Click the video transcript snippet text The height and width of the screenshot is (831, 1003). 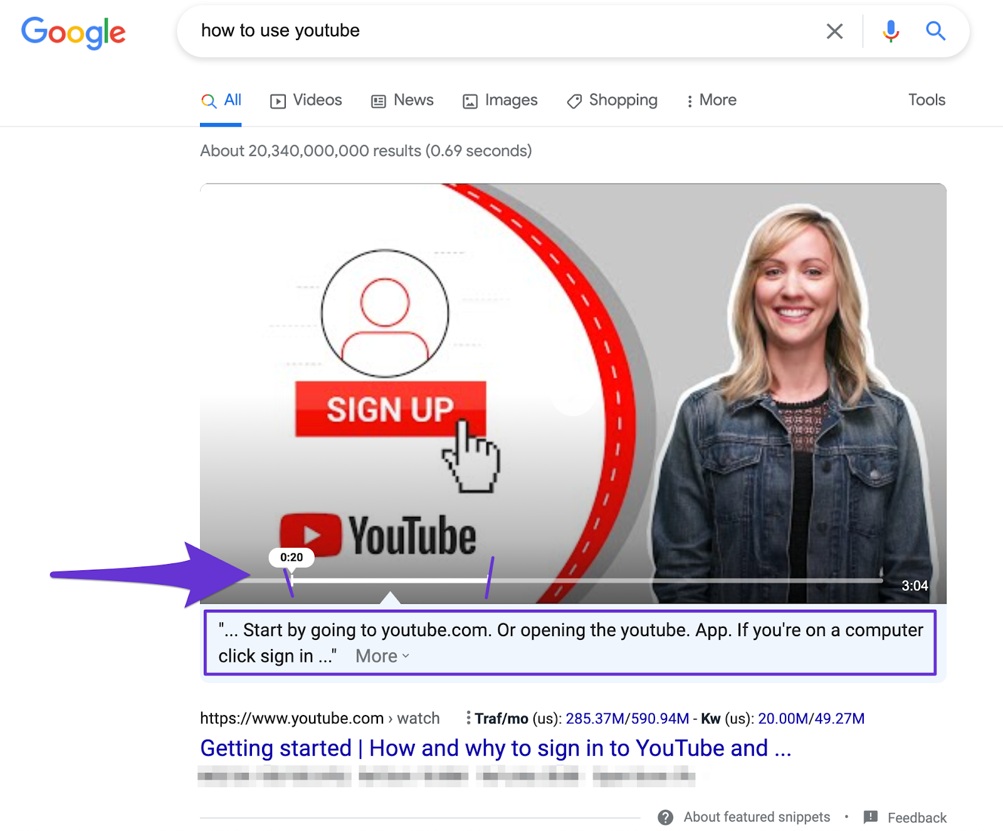(570, 642)
